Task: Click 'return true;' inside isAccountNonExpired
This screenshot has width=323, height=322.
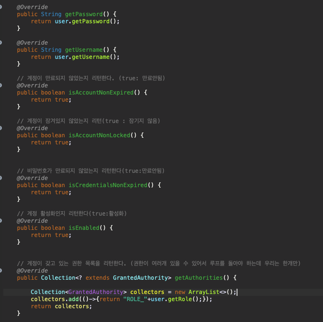Action: click(51, 100)
